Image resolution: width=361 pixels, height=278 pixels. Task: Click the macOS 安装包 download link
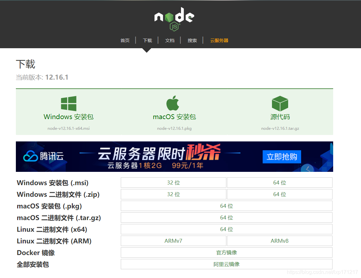coord(174,117)
